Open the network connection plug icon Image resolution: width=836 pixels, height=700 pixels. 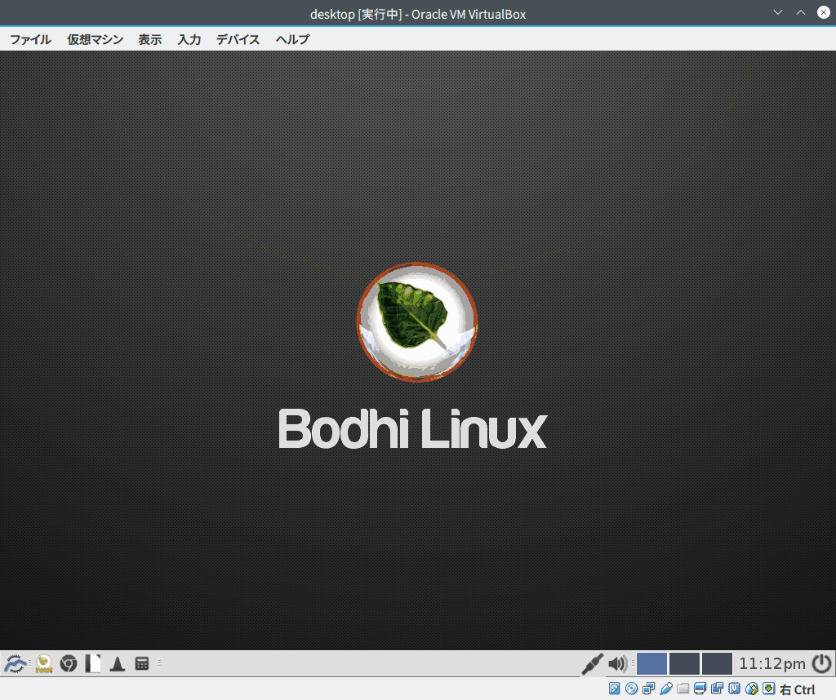tap(592, 664)
